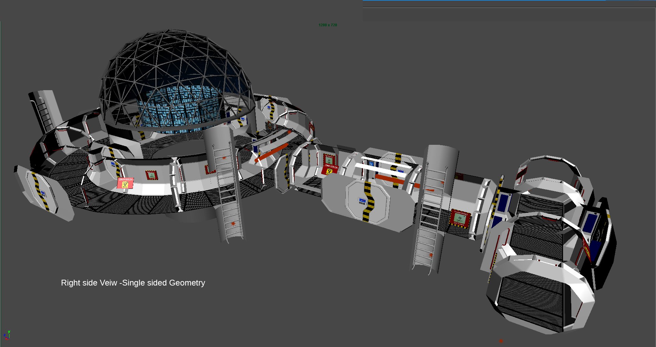Select the small red diamond marker below the model
The width and height of the screenshot is (656, 347).
click(x=501, y=341)
